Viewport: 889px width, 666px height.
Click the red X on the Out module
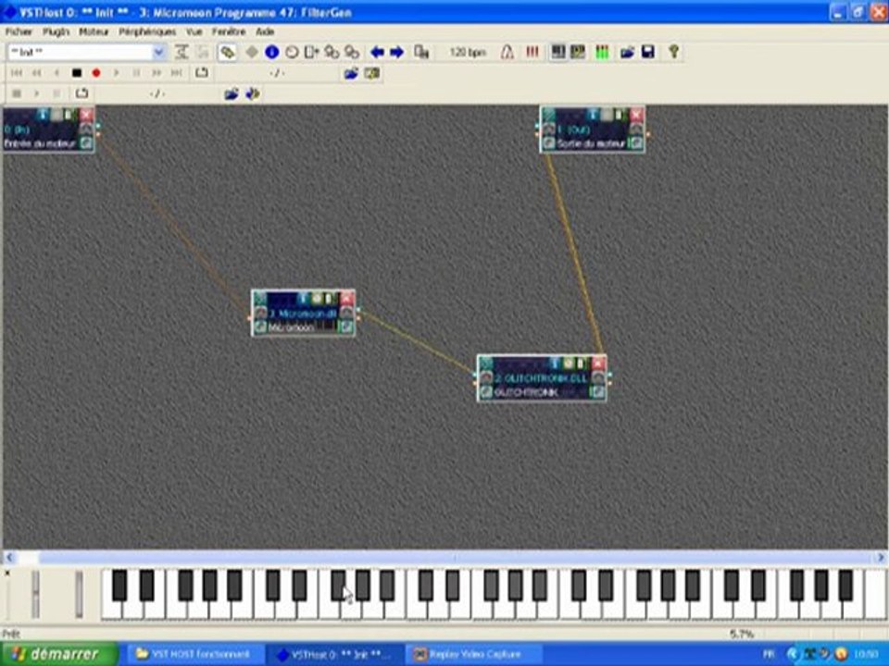(x=636, y=115)
